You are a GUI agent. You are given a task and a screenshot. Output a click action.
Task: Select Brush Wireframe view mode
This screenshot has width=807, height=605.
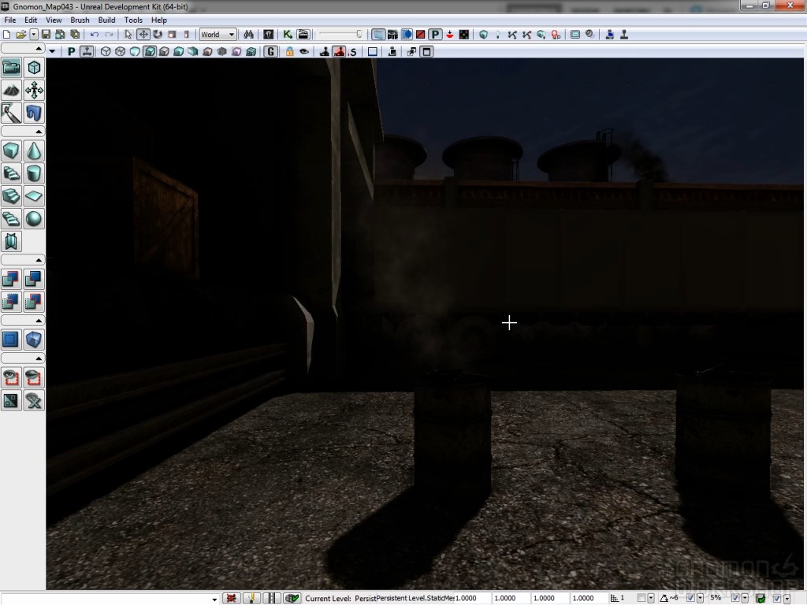(x=106, y=51)
